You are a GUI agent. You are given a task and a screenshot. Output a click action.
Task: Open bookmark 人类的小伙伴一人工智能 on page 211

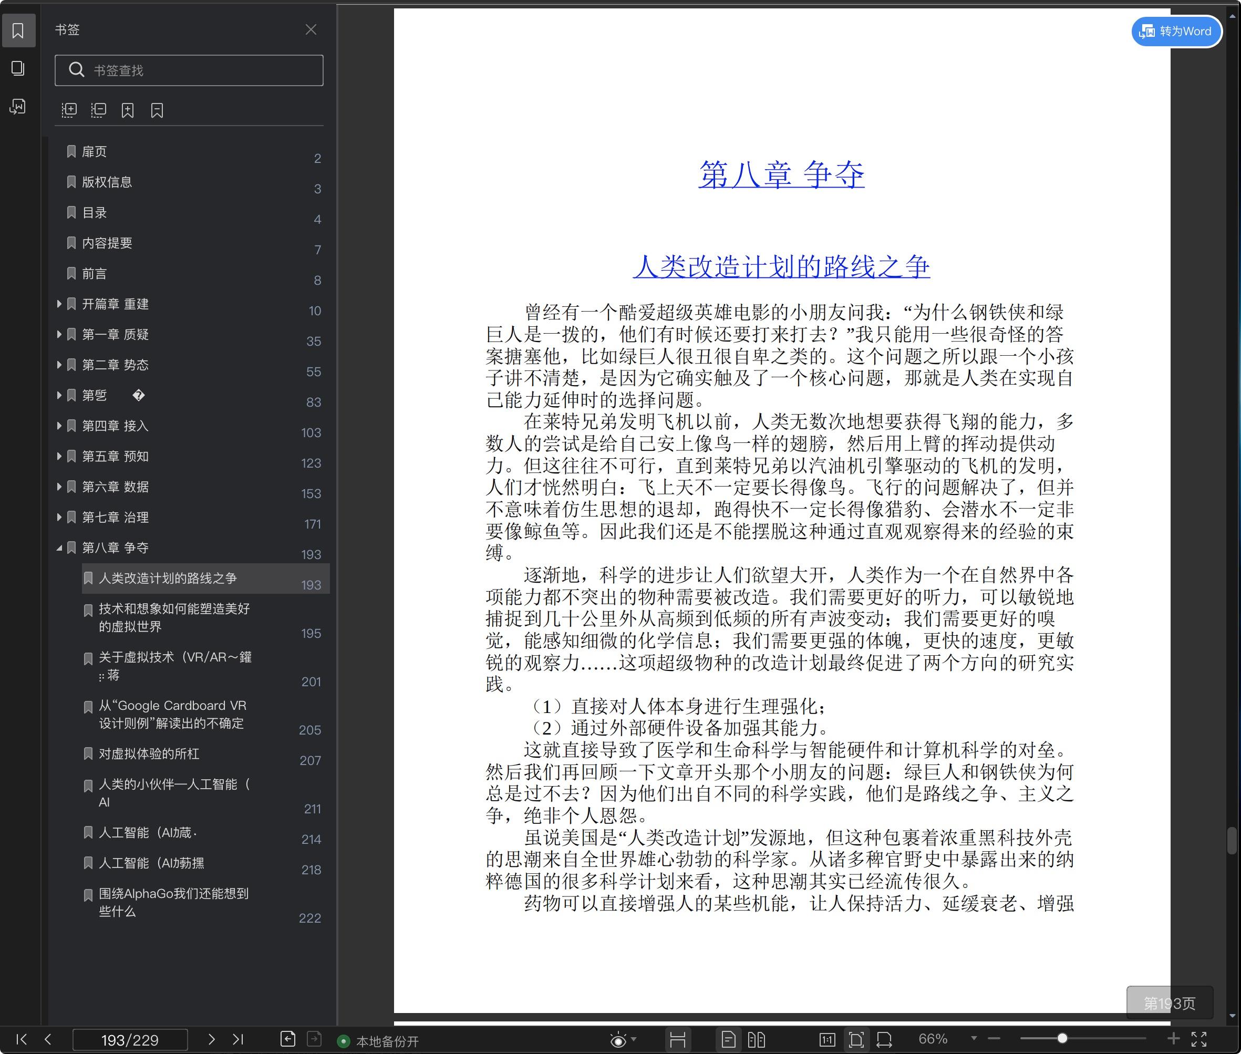point(174,793)
